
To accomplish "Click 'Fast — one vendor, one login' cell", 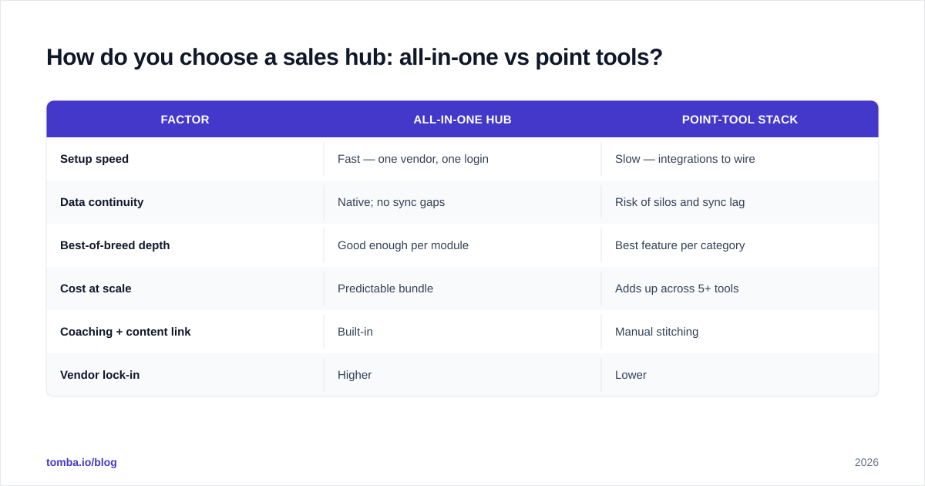I will 413,159.
